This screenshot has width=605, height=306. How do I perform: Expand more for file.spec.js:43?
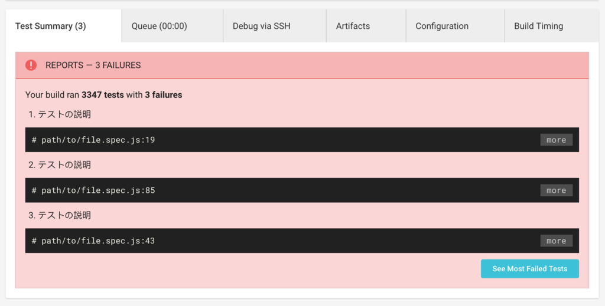(x=557, y=241)
